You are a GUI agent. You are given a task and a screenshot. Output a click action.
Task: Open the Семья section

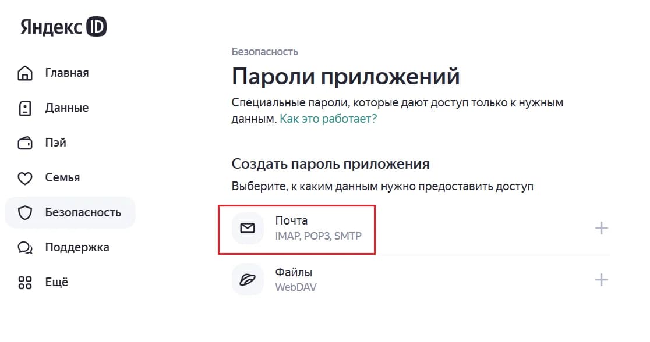pyautogui.click(x=62, y=177)
